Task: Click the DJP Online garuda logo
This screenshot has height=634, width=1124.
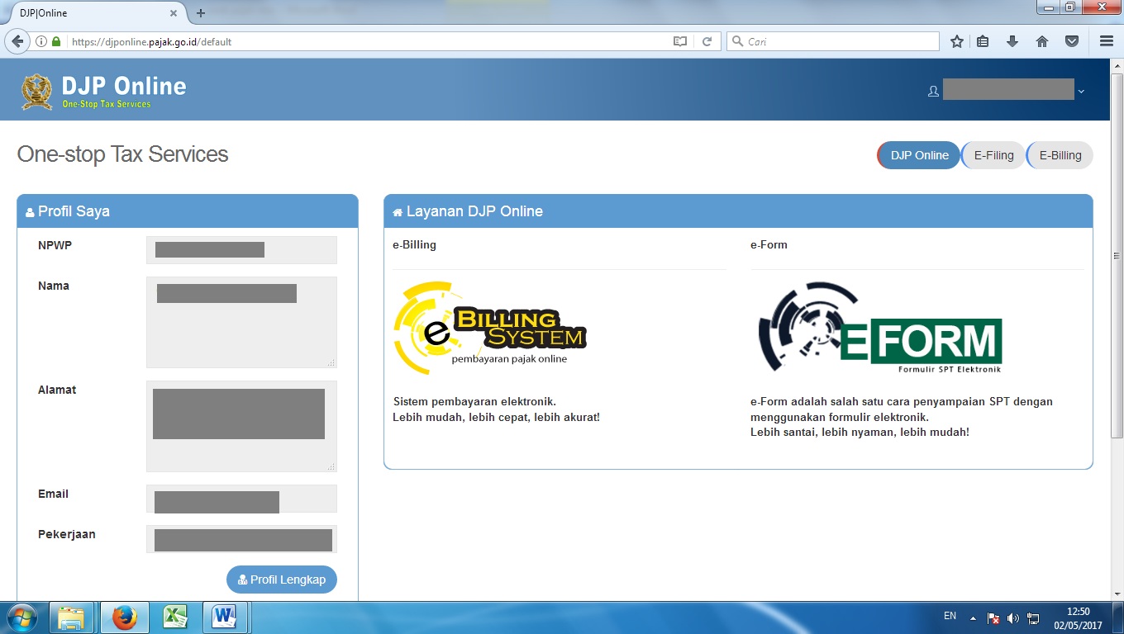Action: pyautogui.click(x=36, y=92)
